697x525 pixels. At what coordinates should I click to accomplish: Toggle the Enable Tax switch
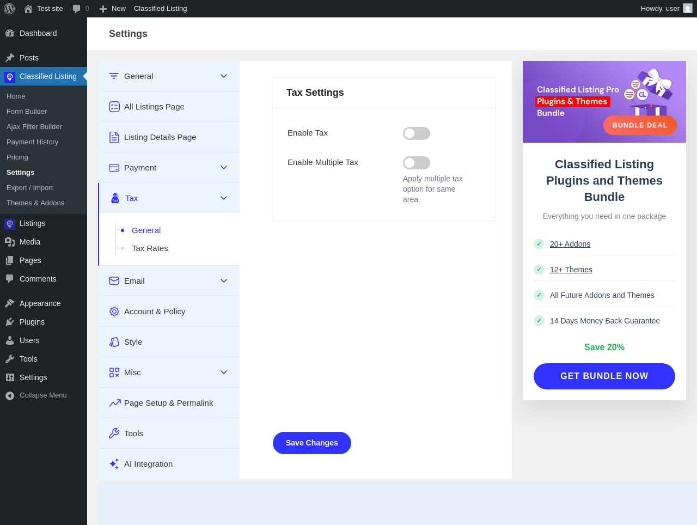(x=417, y=133)
